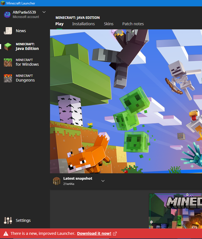
Task: Click the Minecraft Dungeons lava block icon
Action: click(x=8, y=78)
